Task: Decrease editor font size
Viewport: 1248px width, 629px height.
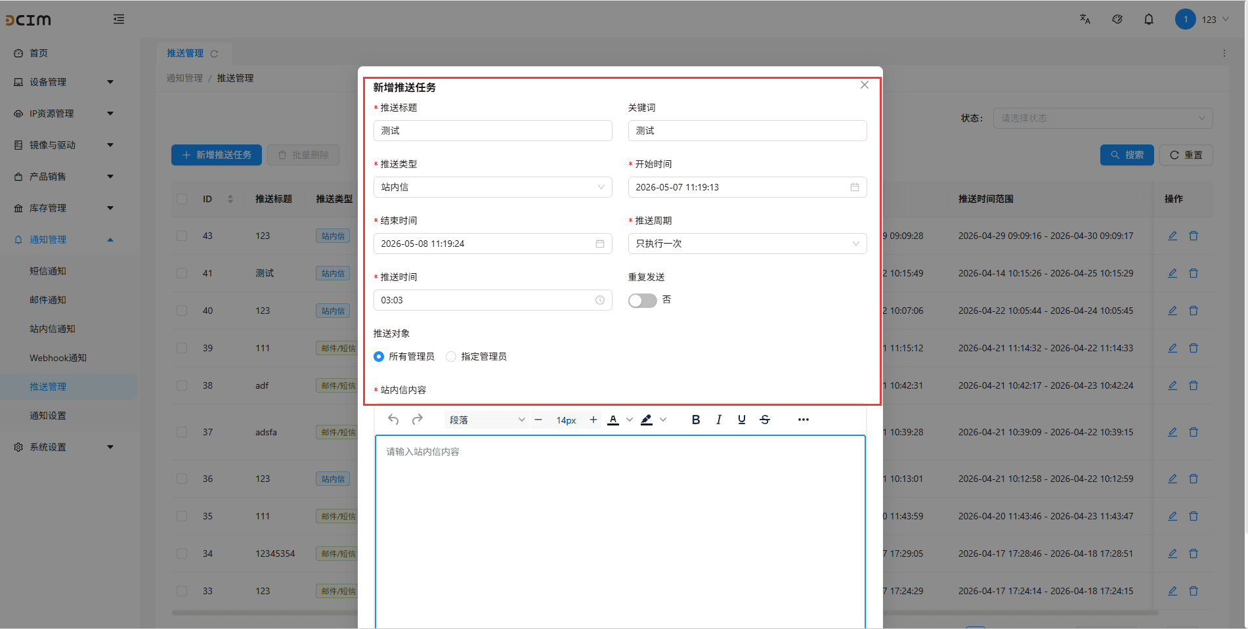Action: (x=538, y=420)
